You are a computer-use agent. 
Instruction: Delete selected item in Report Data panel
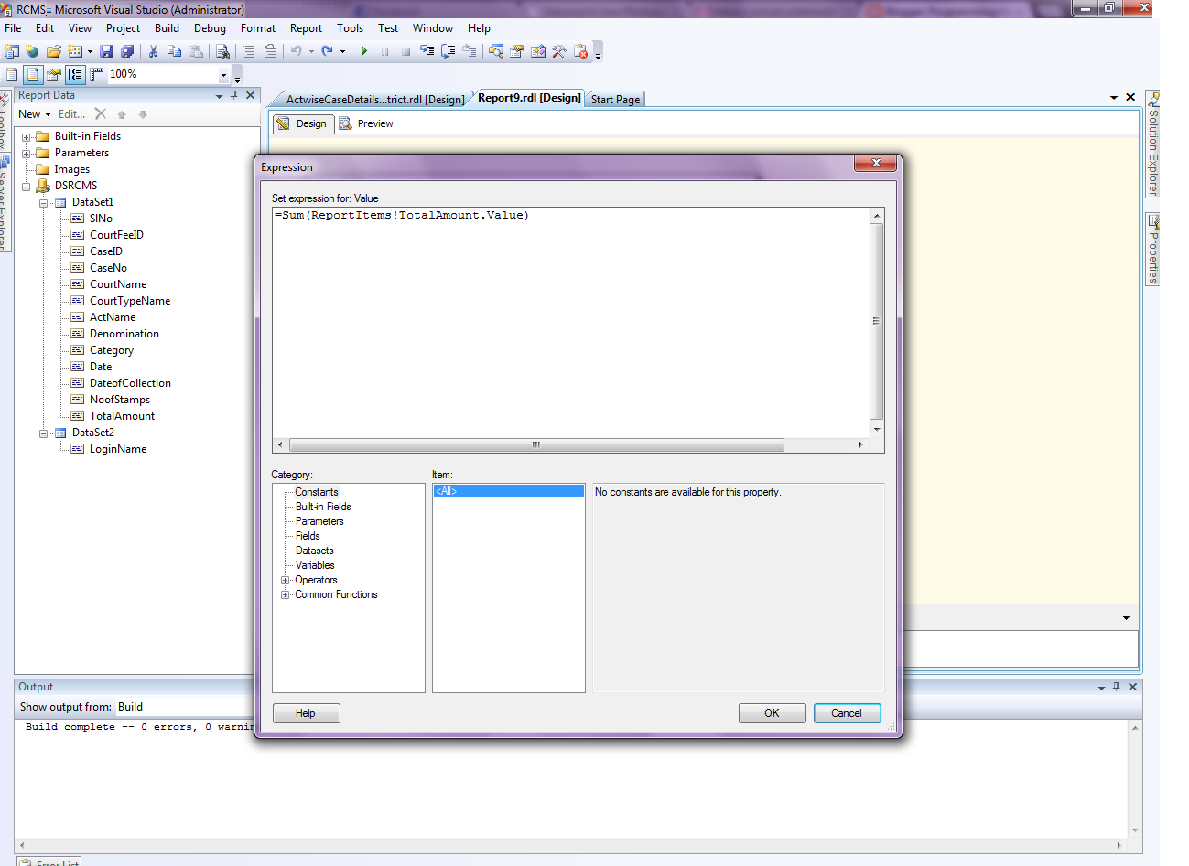coord(101,114)
